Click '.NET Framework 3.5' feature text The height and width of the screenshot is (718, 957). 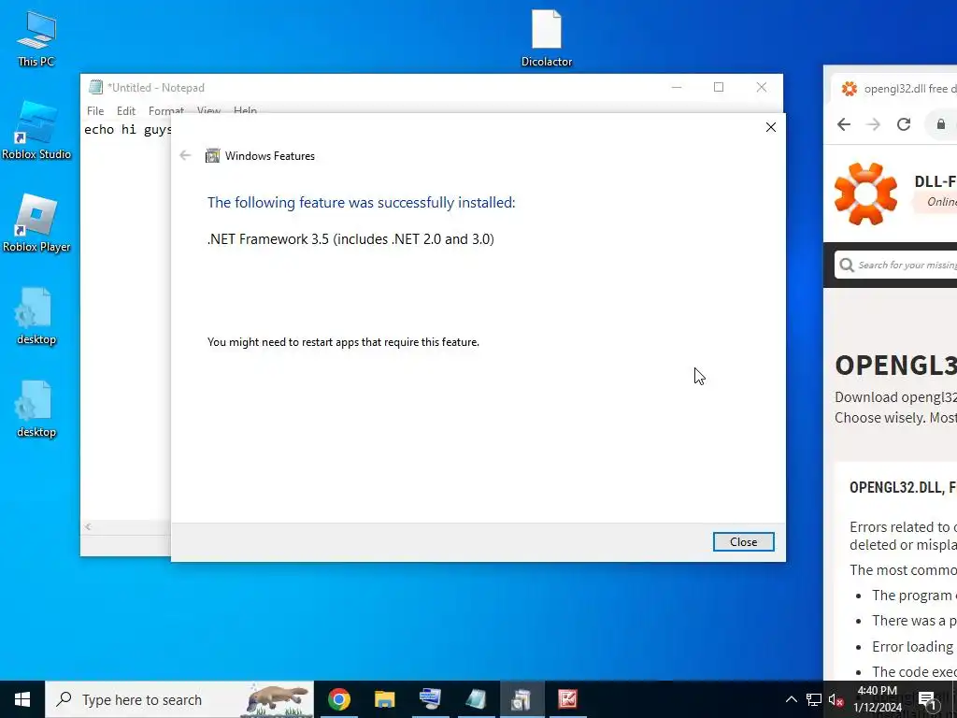point(351,238)
